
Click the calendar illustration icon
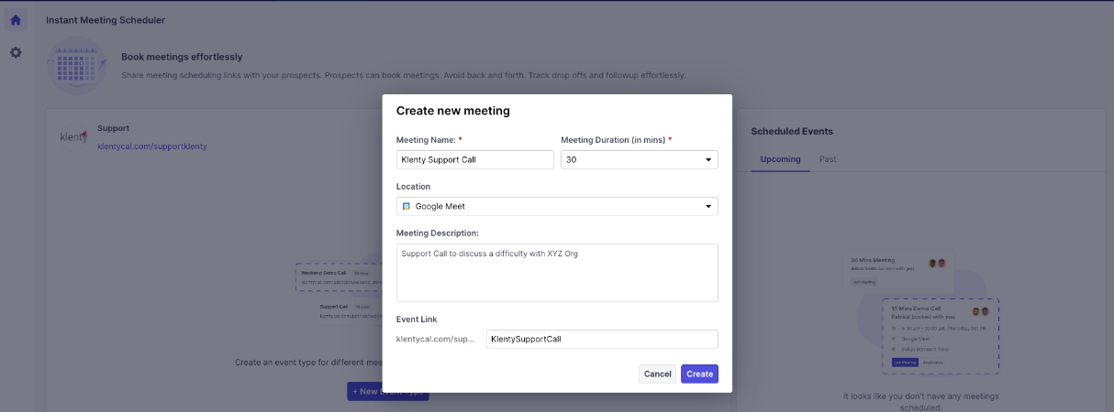click(77, 65)
